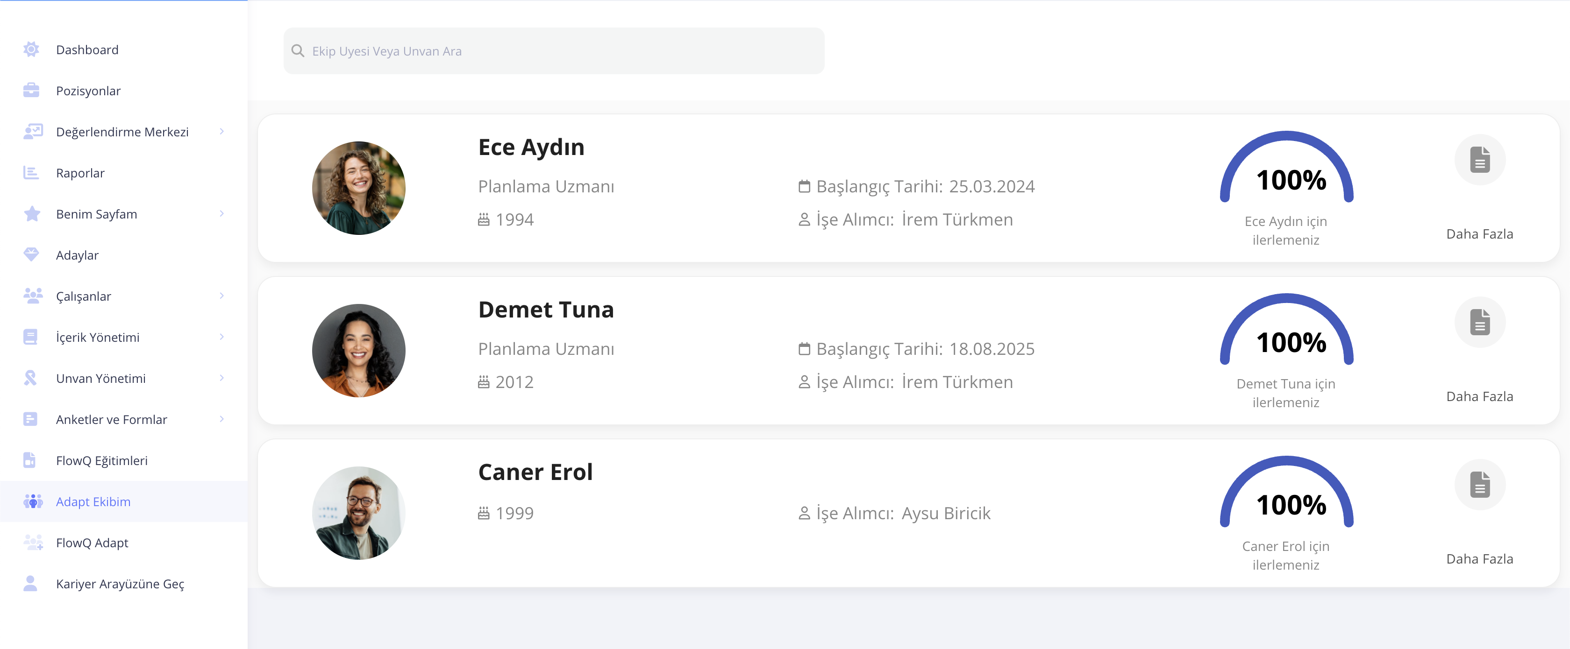
Task: Expand the Benim Sayfam chevron
Action: pyautogui.click(x=222, y=214)
